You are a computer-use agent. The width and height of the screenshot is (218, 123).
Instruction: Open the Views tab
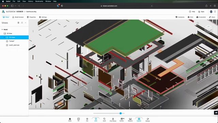pyautogui.click(x=6, y=17)
